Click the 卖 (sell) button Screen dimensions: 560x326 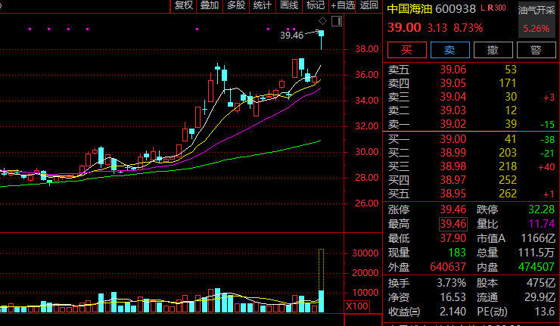[x=450, y=50]
